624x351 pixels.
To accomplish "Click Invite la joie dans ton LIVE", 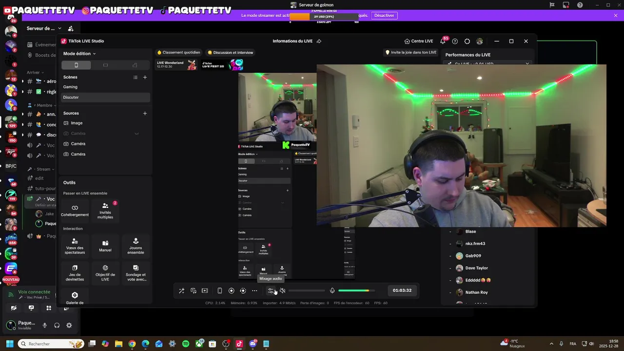I will [411, 53].
